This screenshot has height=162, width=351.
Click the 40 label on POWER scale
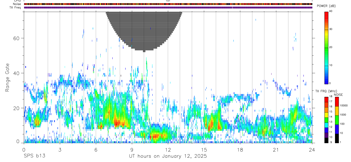pyautogui.click(x=330, y=11)
